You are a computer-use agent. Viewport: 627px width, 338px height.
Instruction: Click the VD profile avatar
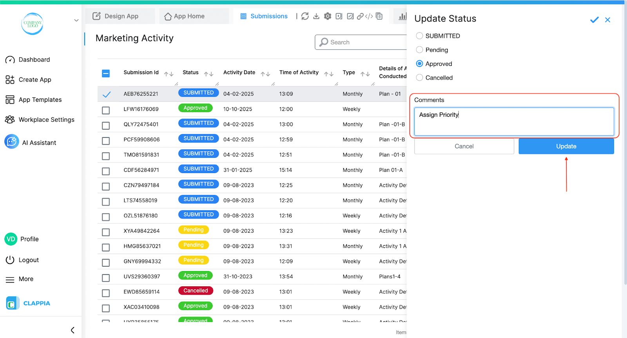(x=11, y=239)
